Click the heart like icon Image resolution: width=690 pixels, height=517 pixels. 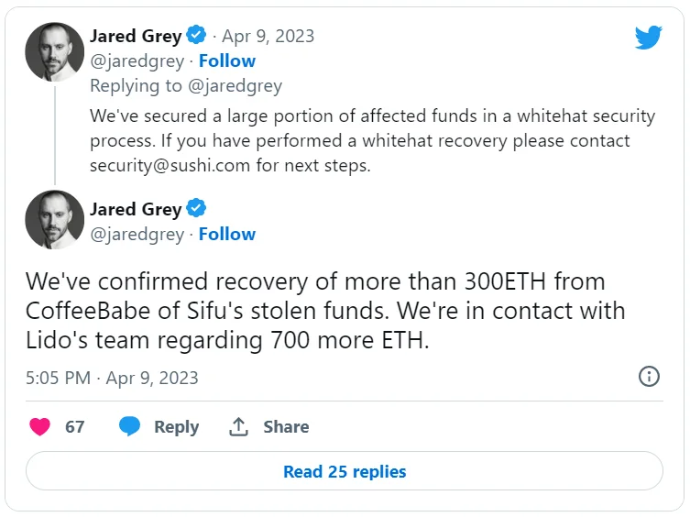tap(39, 426)
